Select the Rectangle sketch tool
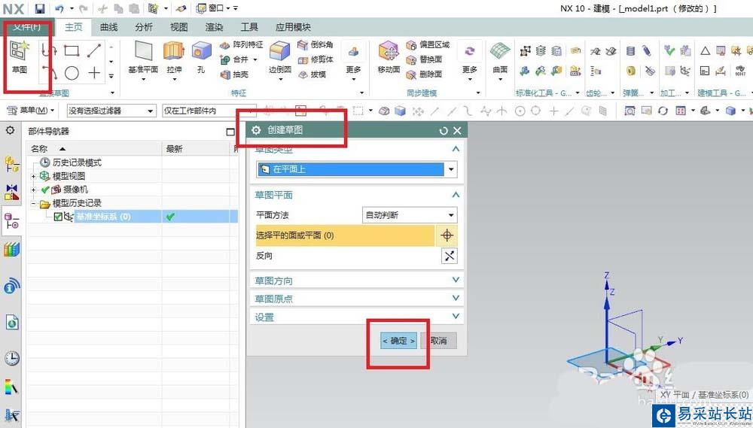Screen dimensions: 753x428 [x=72, y=50]
